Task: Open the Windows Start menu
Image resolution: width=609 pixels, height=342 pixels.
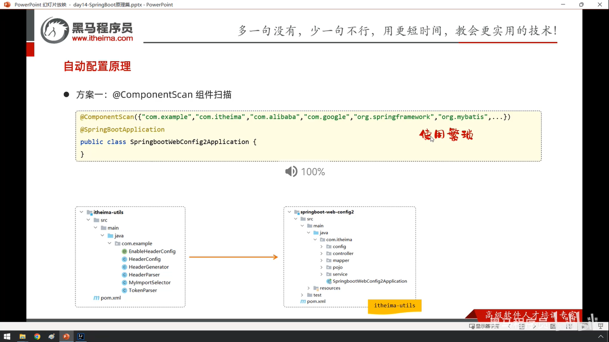Action: click(x=7, y=337)
